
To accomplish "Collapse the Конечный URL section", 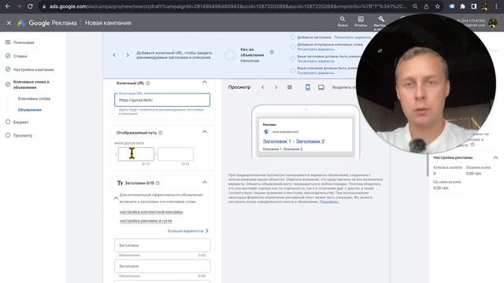I will tap(205, 83).
